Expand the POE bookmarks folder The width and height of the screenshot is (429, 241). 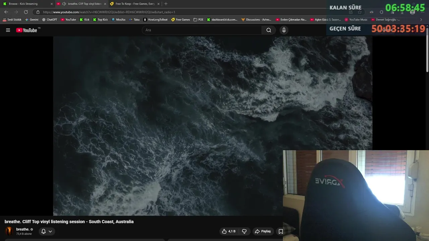(198, 20)
